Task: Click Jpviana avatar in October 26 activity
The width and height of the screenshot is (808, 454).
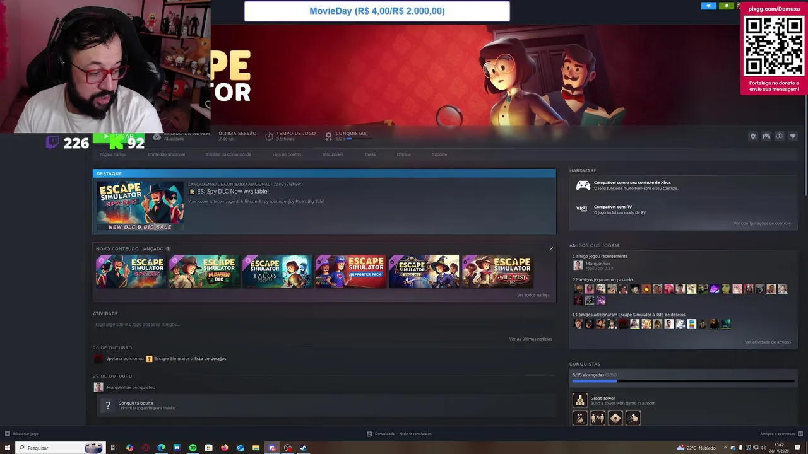Action: tap(98, 359)
